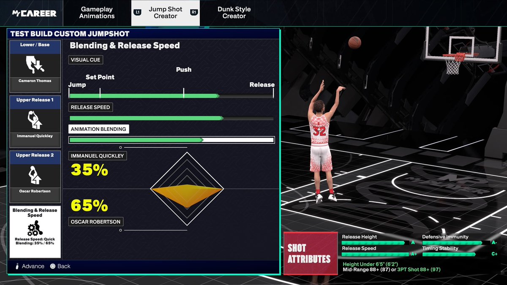Click the Push marker label
Image resolution: width=507 pixels, height=285 pixels.
click(x=184, y=70)
